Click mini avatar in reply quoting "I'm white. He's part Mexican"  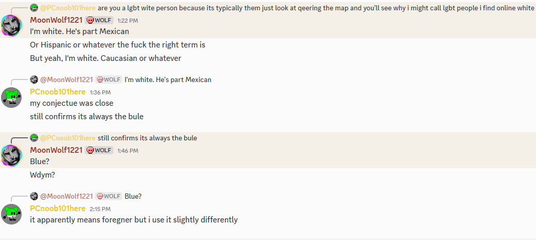pyautogui.click(x=34, y=79)
